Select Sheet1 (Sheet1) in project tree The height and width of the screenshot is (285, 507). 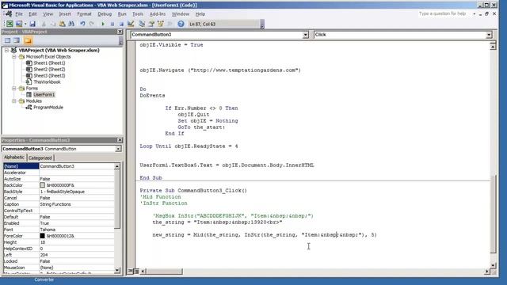(x=49, y=63)
